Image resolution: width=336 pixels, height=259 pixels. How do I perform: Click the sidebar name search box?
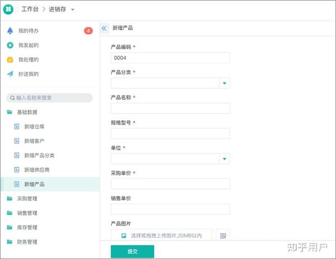(49, 98)
